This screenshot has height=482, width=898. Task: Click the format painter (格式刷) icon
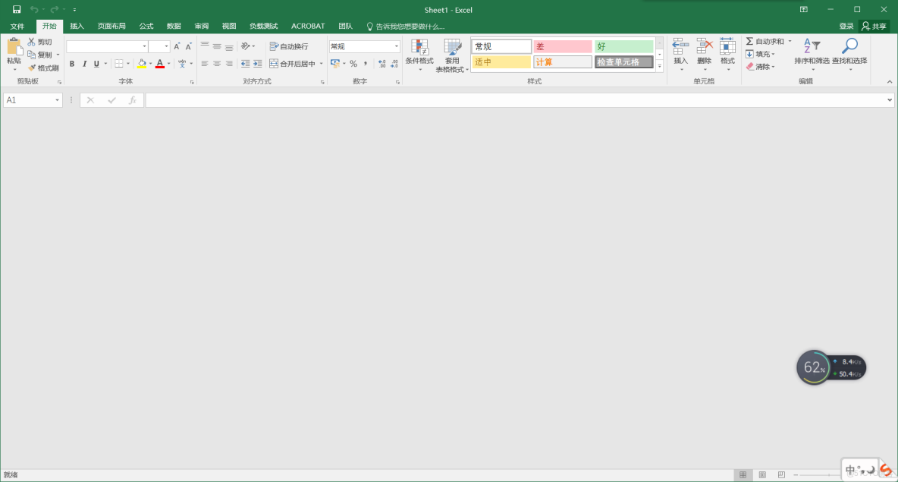click(42, 67)
